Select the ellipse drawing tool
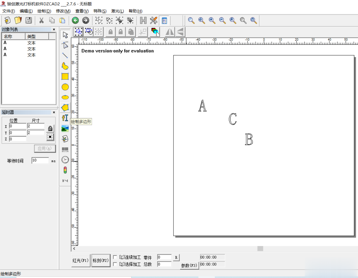This screenshot has width=358, height=278. [65, 97]
